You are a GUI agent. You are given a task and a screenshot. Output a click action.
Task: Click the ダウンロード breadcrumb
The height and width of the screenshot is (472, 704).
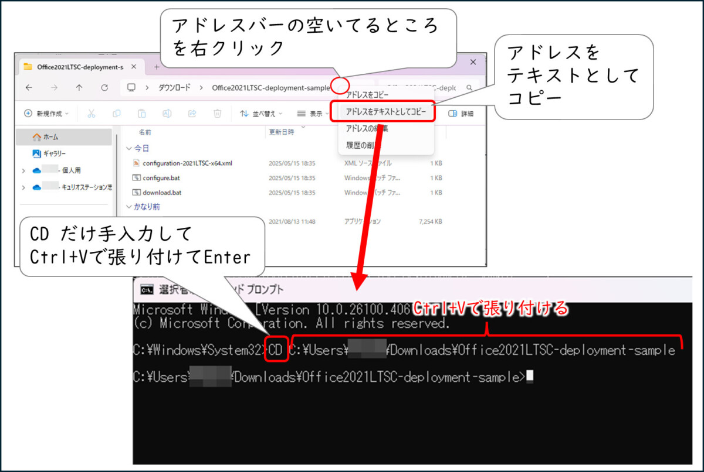click(174, 88)
